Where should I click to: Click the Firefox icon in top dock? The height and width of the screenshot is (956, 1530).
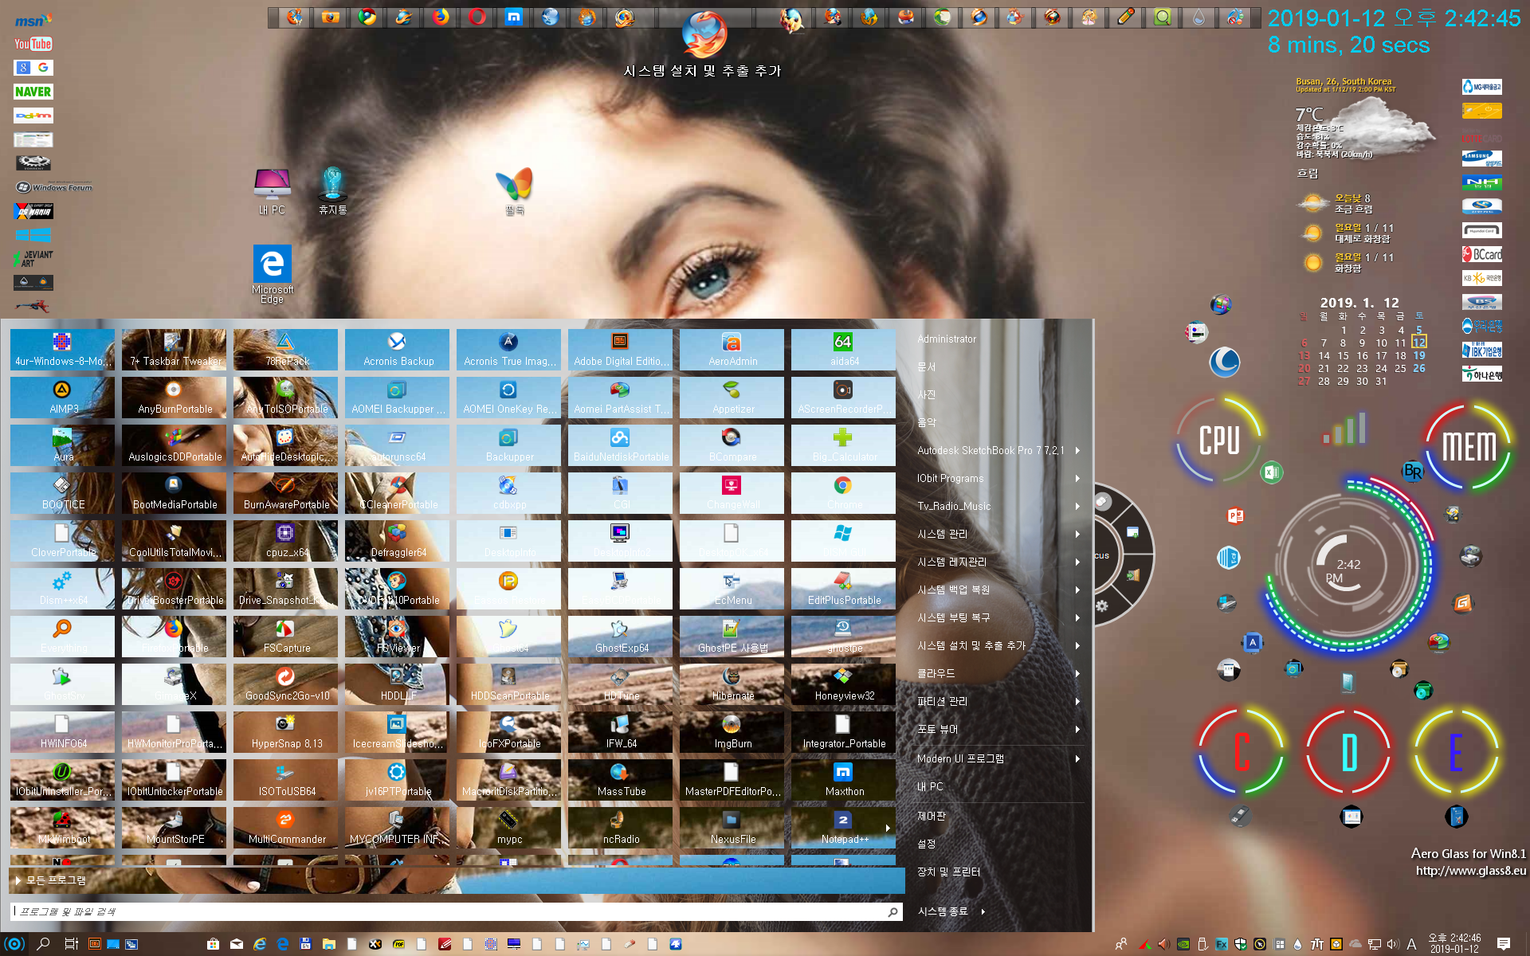tap(441, 17)
